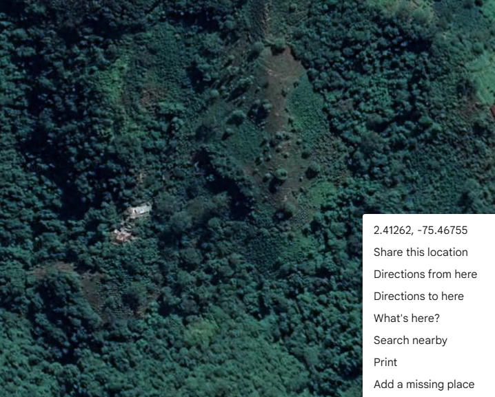Click the isolated round tree at the clearing's lower end

tap(281, 175)
